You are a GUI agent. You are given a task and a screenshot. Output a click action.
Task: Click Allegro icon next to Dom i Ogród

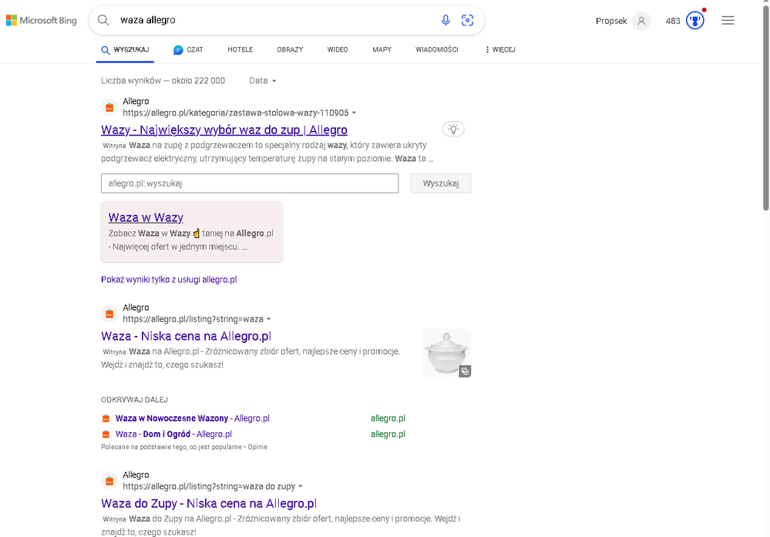coord(106,434)
